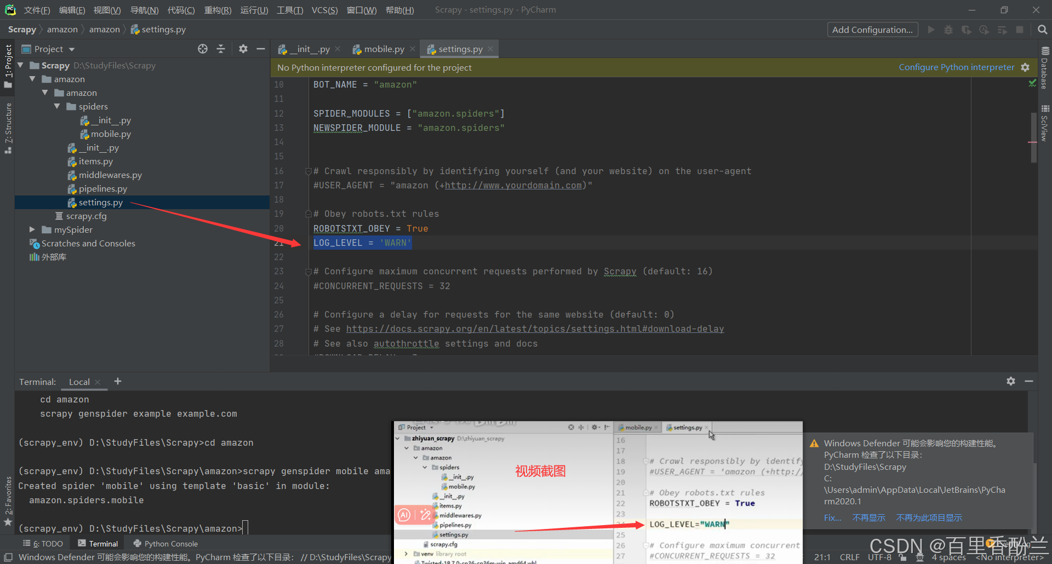
Task: Click the Run with Coverage icon
Action: click(x=967, y=30)
